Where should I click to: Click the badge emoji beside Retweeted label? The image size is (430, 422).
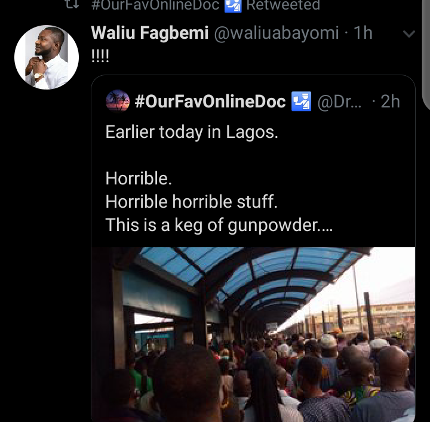[232, 5]
